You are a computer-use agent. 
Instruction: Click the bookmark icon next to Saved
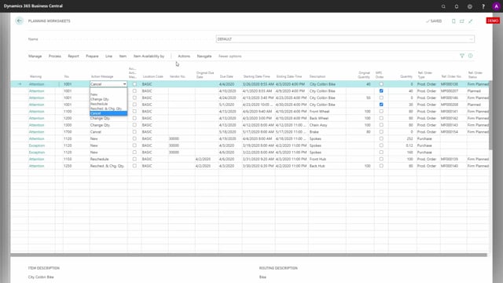coord(453,21)
